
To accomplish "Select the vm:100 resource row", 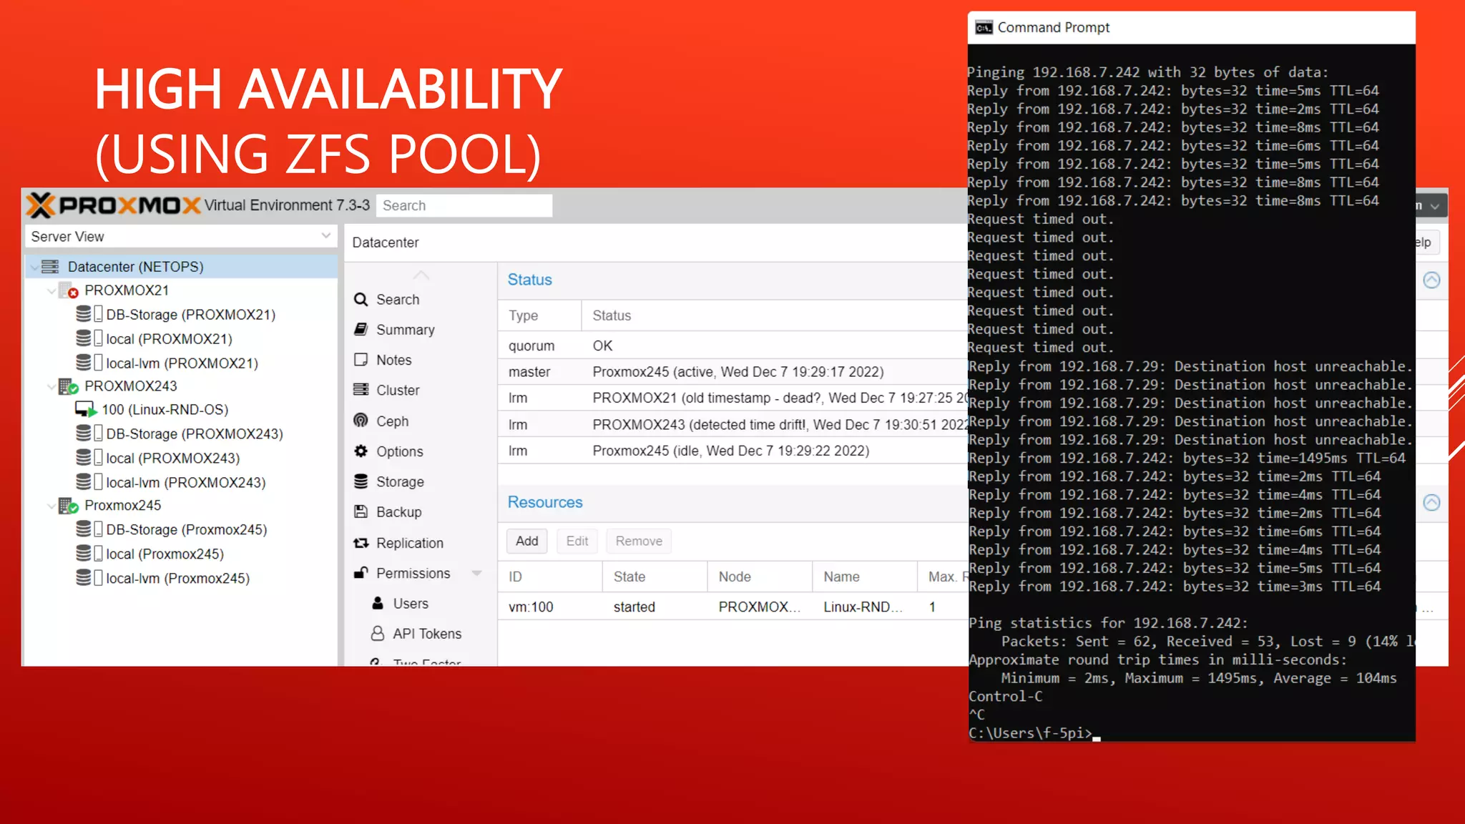I will [733, 607].
